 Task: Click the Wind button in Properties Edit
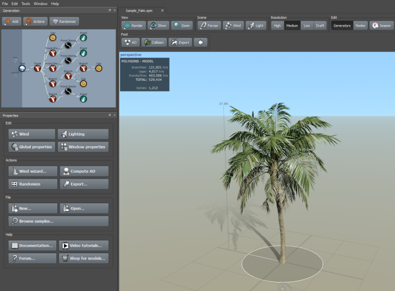click(x=32, y=134)
